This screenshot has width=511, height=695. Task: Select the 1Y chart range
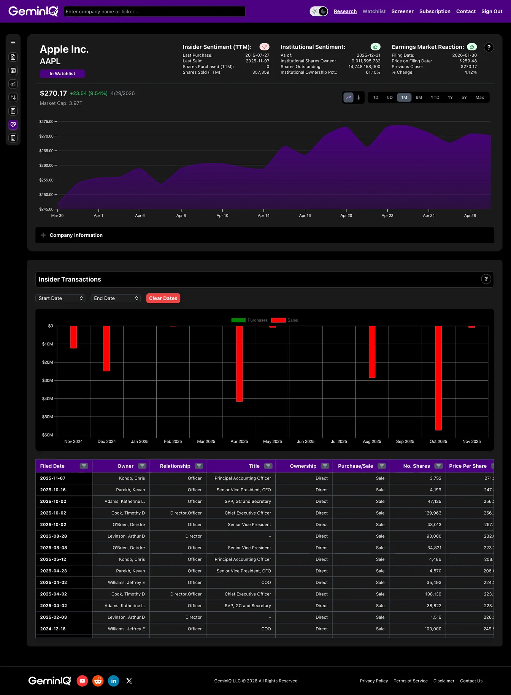point(450,98)
